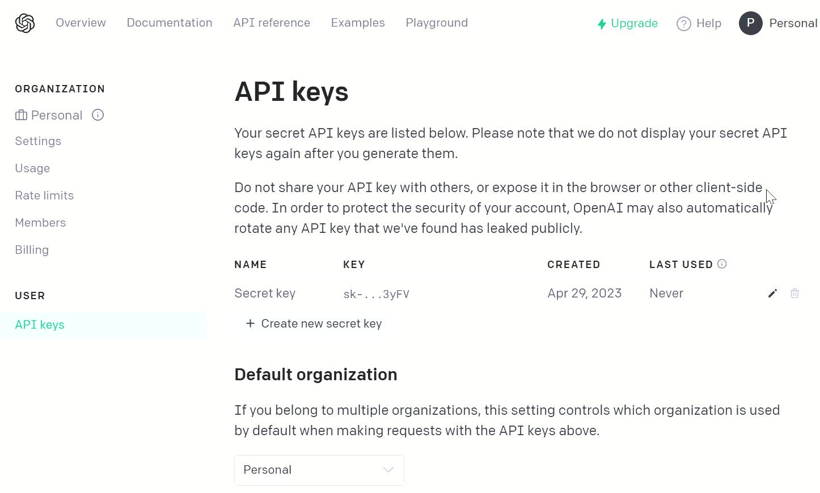
Task: Open Rate limits settings
Action: 44,195
